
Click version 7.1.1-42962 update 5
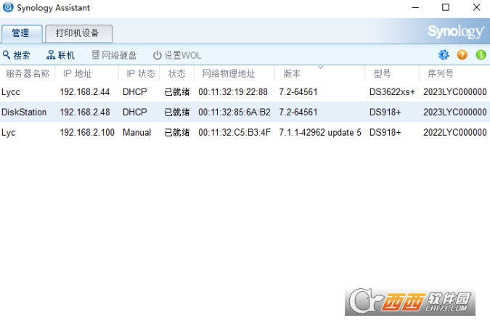click(320, 132)
